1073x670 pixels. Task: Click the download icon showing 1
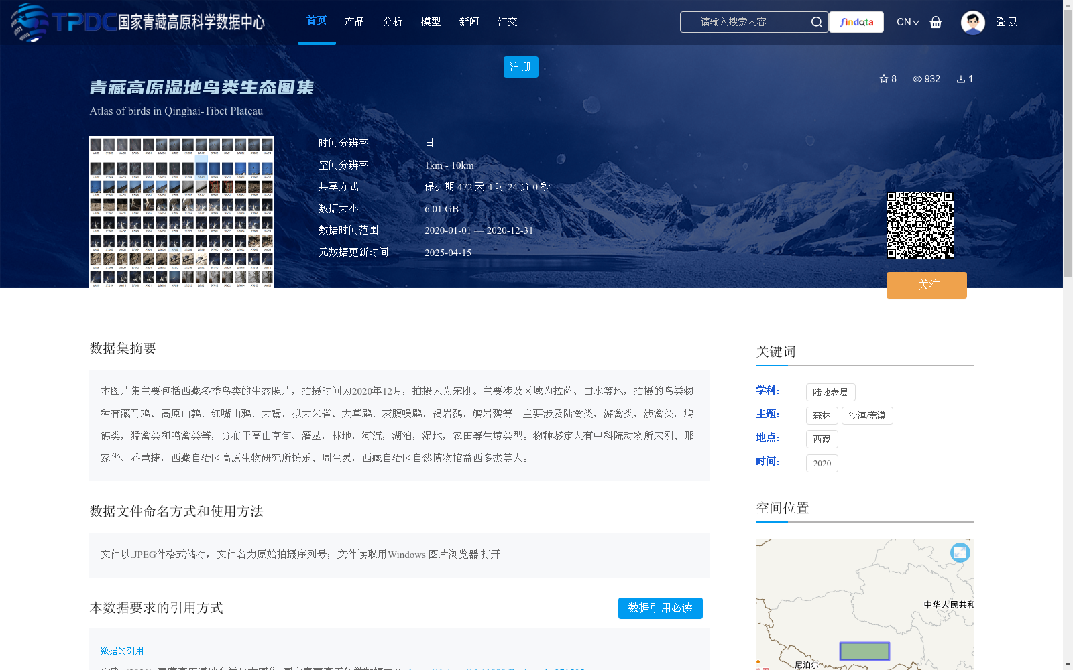(x=960, y=78)
